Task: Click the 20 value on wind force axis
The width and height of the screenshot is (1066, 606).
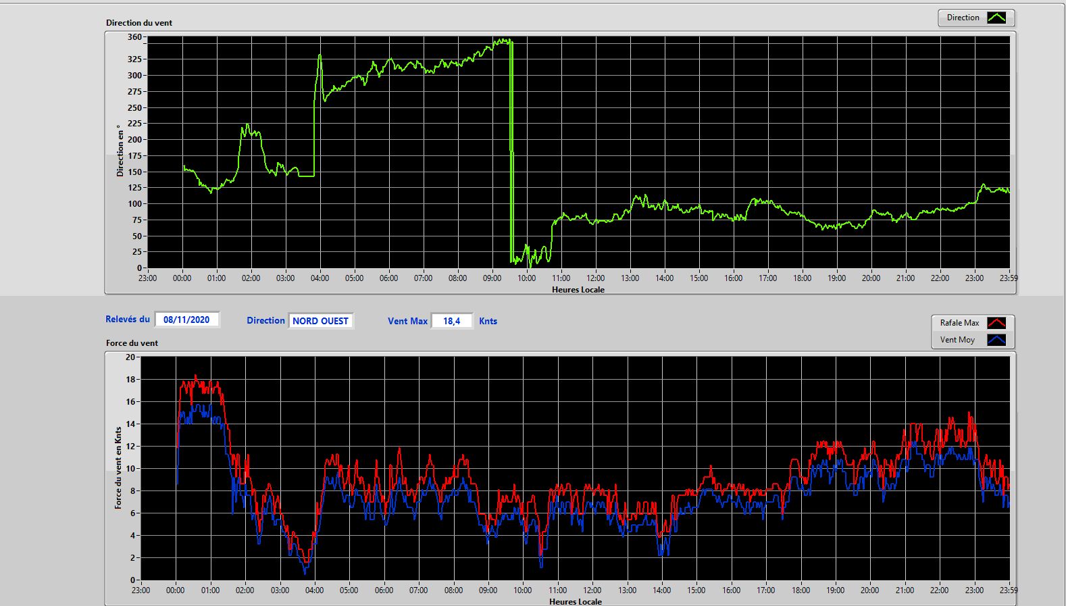Action: [130, 357]
